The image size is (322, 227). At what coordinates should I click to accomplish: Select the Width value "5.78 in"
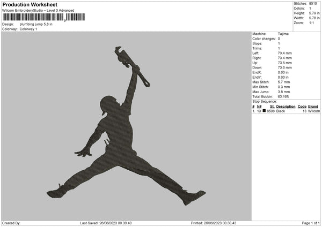(314, 18)
